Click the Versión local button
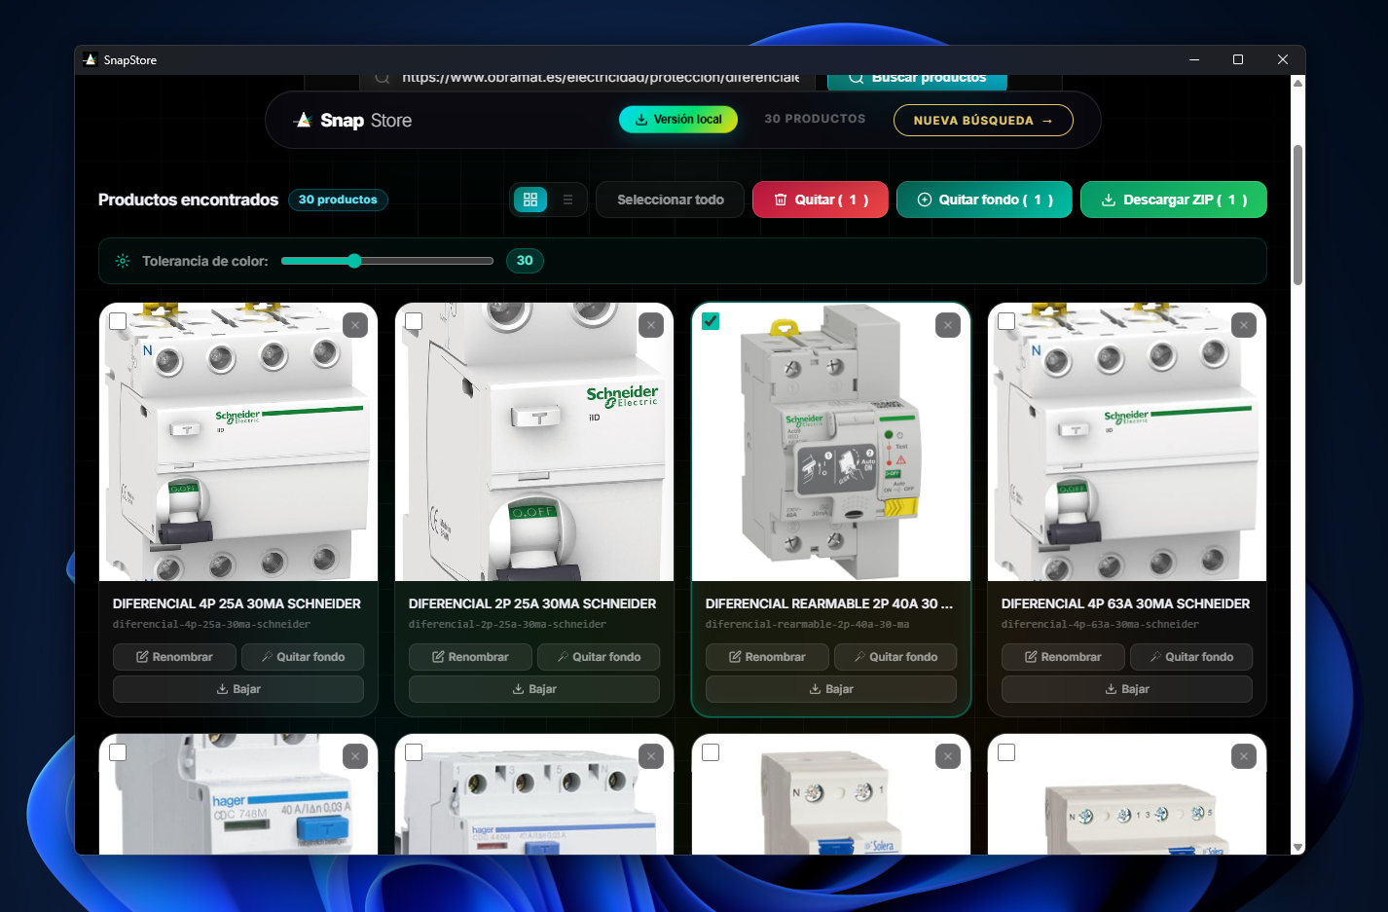1388x912 pixels. 678,120
